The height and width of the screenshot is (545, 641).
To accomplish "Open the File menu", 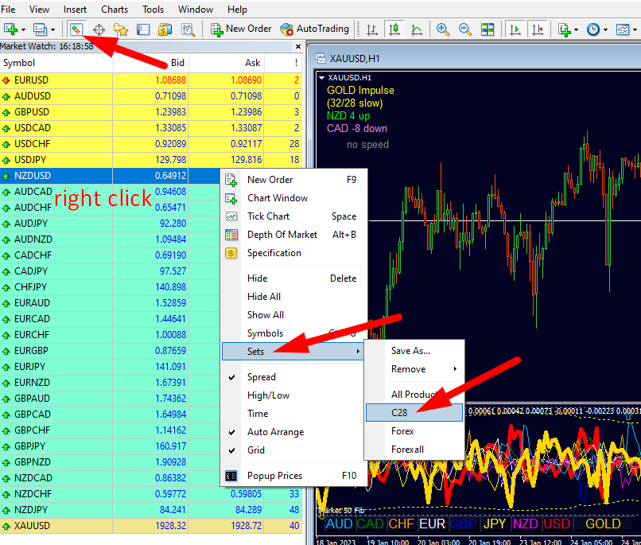I will 8,10.
